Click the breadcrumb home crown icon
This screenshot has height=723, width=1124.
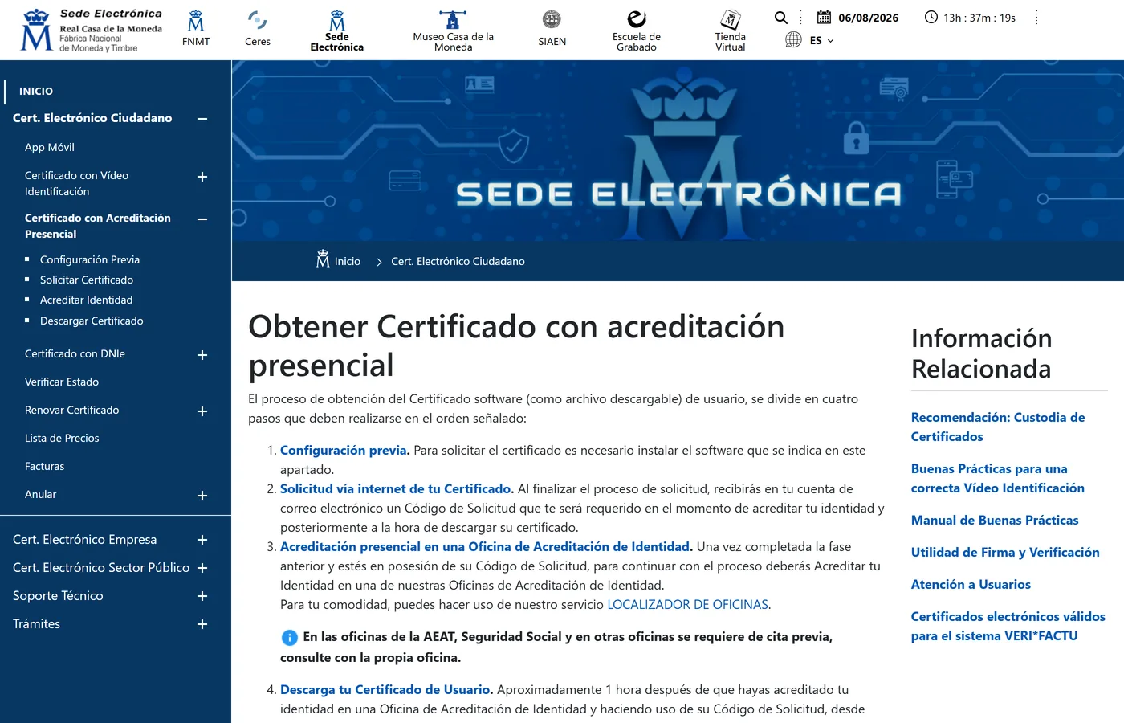click(x=323, y=259)
